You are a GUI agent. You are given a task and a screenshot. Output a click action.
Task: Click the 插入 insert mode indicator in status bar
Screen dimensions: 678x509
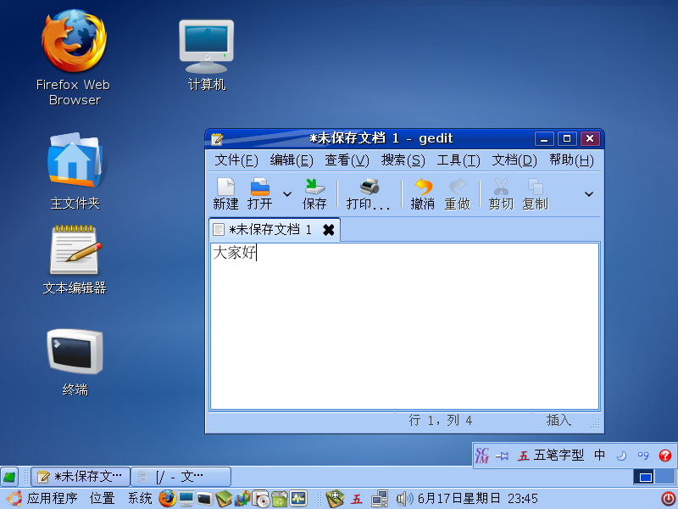[559, 420]
